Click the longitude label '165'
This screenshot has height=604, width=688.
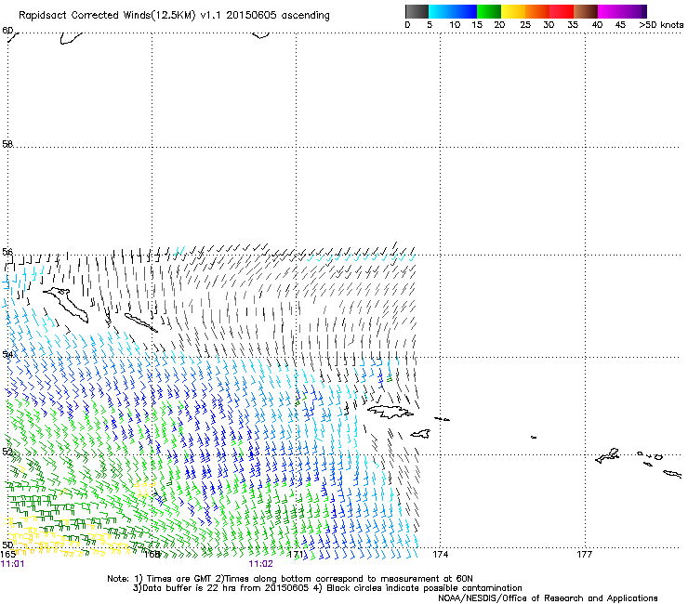7,555
